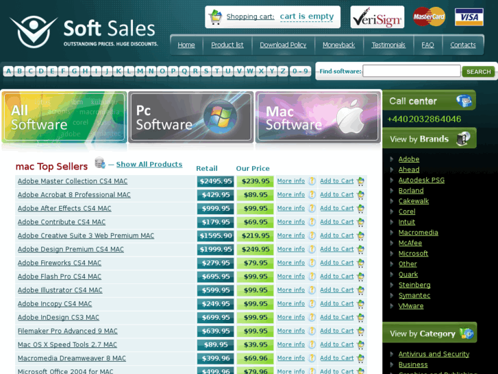Click the shopping cart basket icon
Viewport: 498px width, 374px height.
[x=215, y=17]
